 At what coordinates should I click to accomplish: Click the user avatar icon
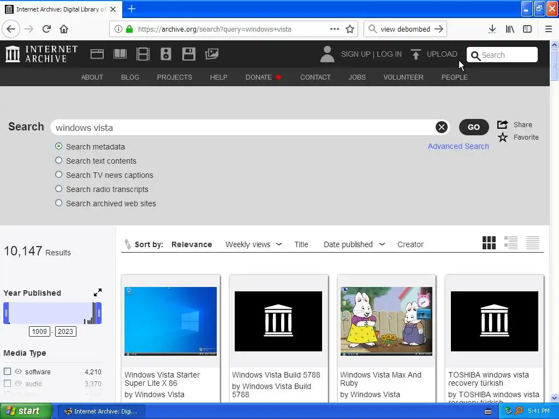pos(327,54)
